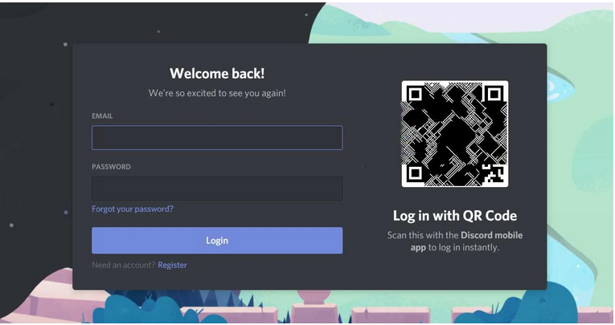Click the PASSWORD field label
Image resolution: width=615 pixels, height=325 pixels.
(x=112, y=167)
